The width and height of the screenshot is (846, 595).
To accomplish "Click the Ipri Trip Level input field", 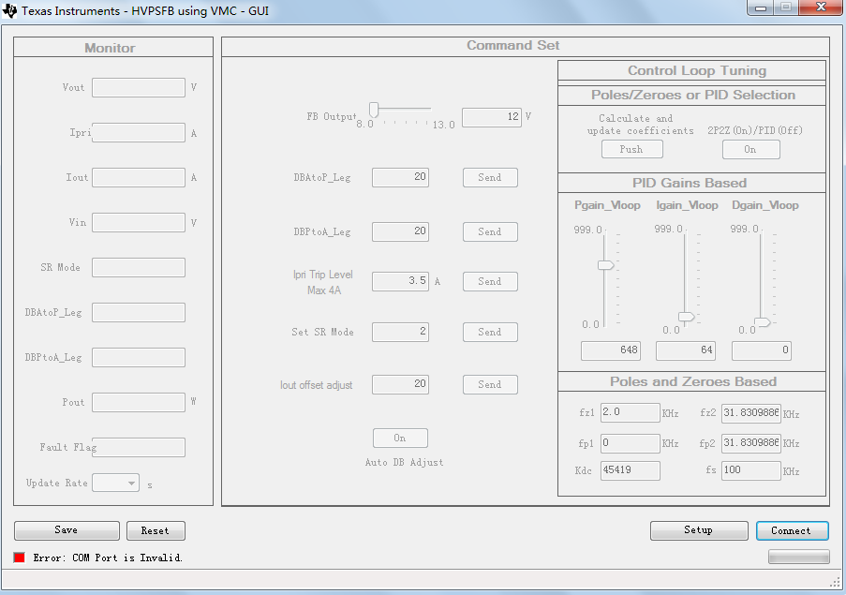I will click(x=400, y=282).
